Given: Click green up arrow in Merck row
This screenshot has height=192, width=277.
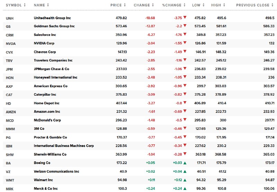Looking at the screenshot, I should point(185,189).
